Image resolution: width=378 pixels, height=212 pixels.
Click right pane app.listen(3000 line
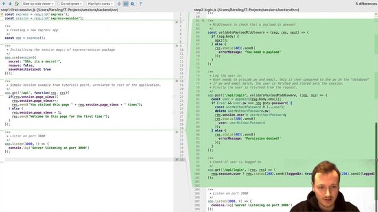coord(230,201)
